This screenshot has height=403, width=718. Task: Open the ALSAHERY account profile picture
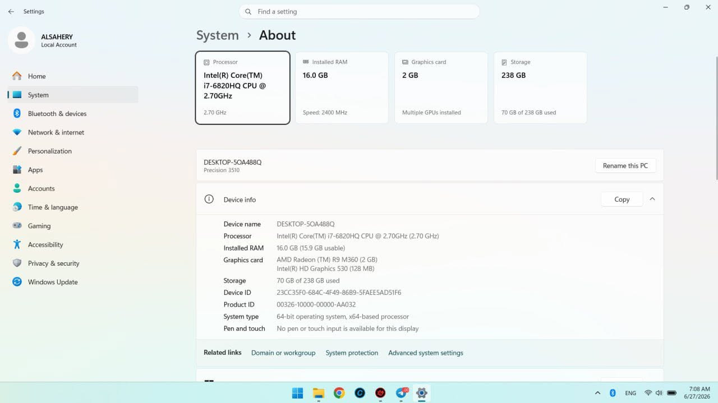(21, 40)
